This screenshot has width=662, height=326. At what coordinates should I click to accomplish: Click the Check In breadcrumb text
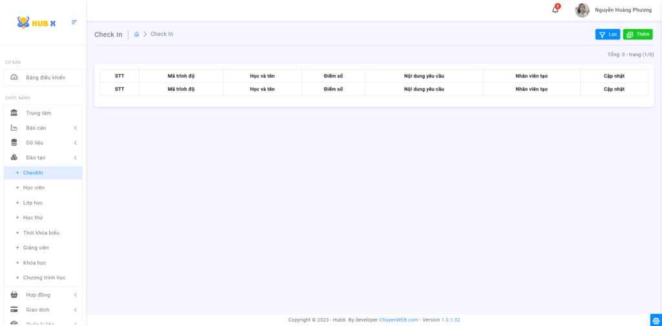[162, 34]
